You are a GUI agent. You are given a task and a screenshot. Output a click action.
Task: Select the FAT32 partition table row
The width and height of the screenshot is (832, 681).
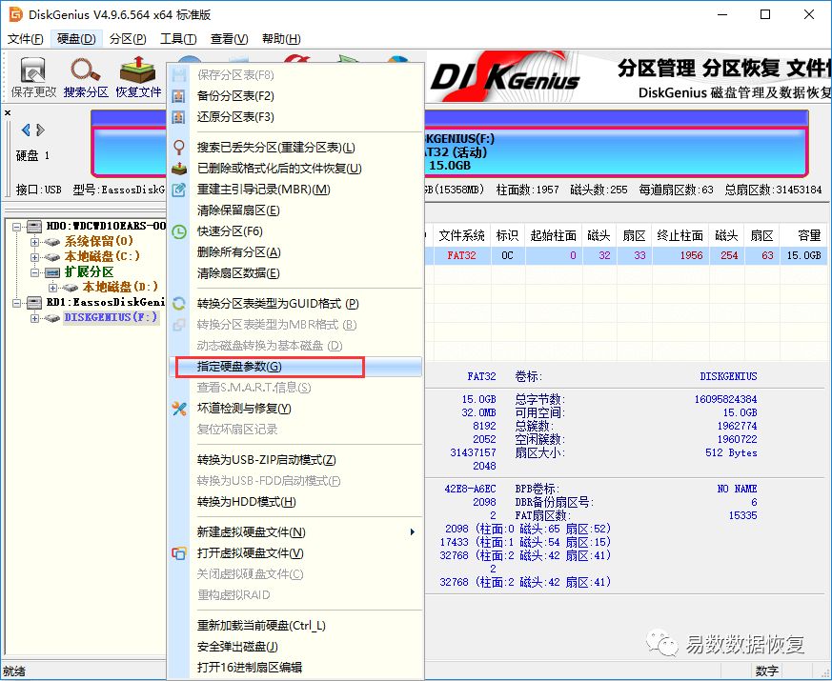pyautogui.click(x=626, y=255)
